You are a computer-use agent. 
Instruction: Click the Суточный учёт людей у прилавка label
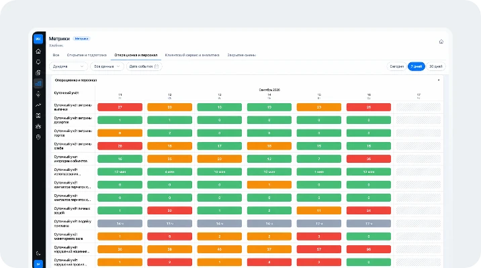[73, 223]
